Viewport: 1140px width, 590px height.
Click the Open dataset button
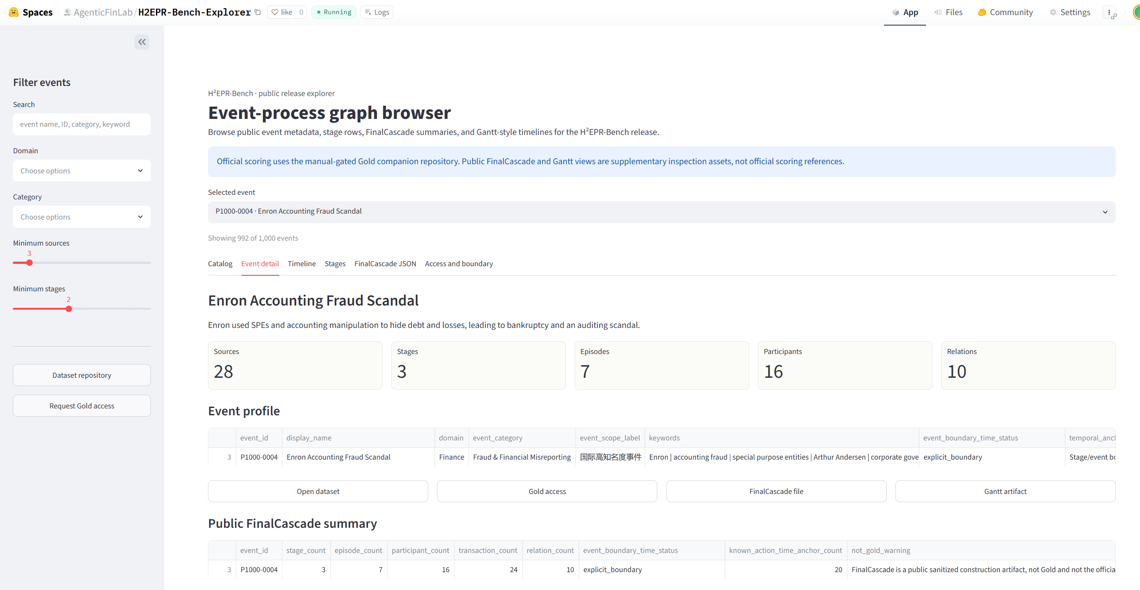point(318,491)
